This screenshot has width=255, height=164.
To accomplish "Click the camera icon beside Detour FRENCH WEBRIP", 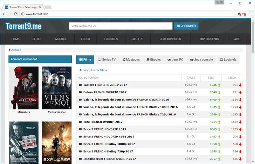I will (x=80, y=92).
